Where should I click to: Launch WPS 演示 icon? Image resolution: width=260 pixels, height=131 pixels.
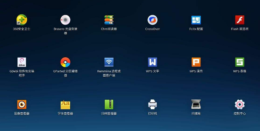pos(196,62)
